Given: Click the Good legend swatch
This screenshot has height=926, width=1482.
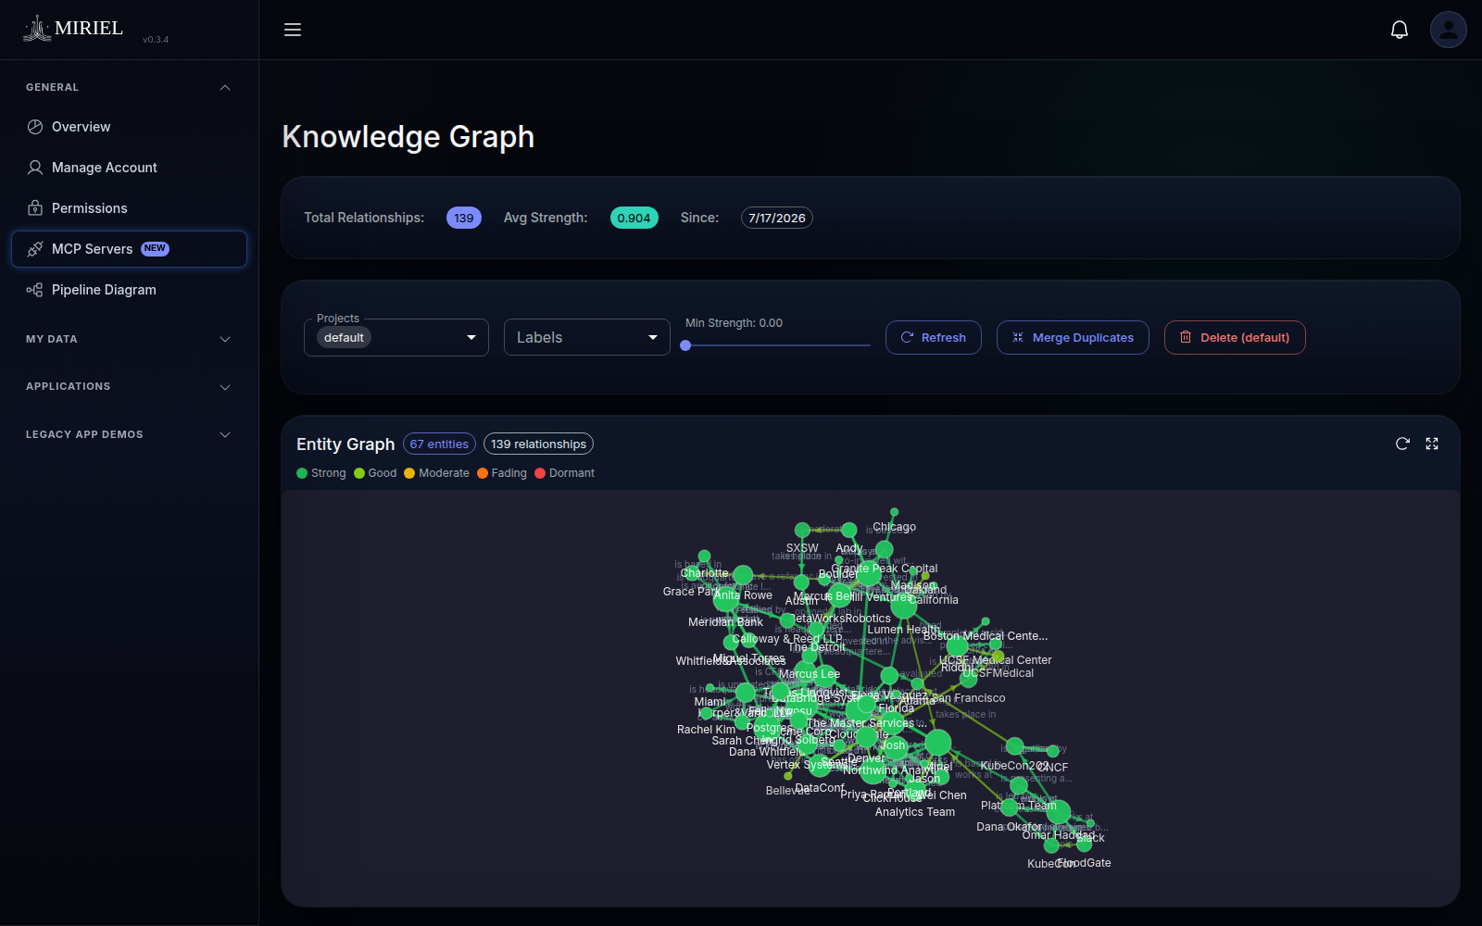Looking at the screenshot, I should coord(359,473).
